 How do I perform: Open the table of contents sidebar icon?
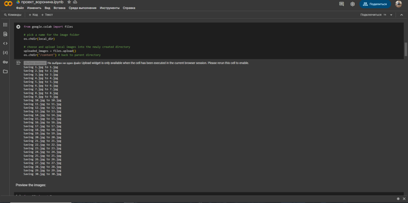(x=5, y=24)
